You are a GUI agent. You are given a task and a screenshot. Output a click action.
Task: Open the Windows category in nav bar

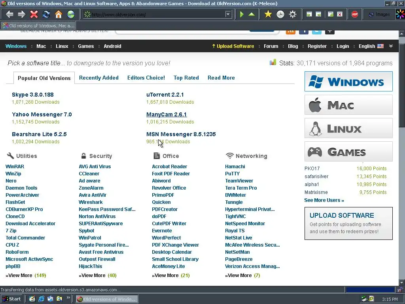[16, 46]
